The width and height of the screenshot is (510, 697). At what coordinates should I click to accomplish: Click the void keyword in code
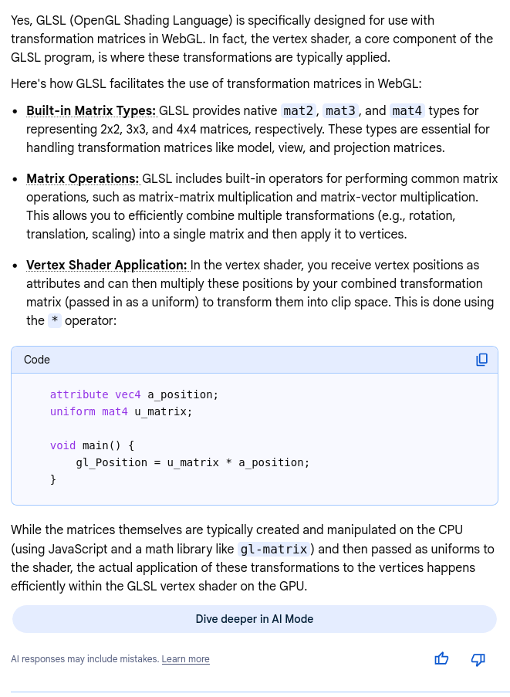coord(62,445)
